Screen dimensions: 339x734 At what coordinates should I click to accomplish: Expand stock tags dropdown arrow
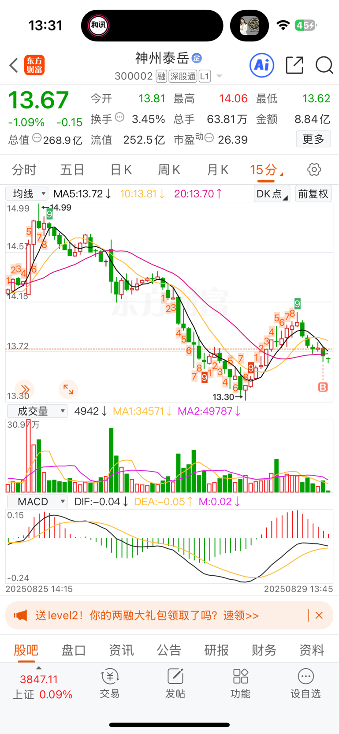click(219, 77)
